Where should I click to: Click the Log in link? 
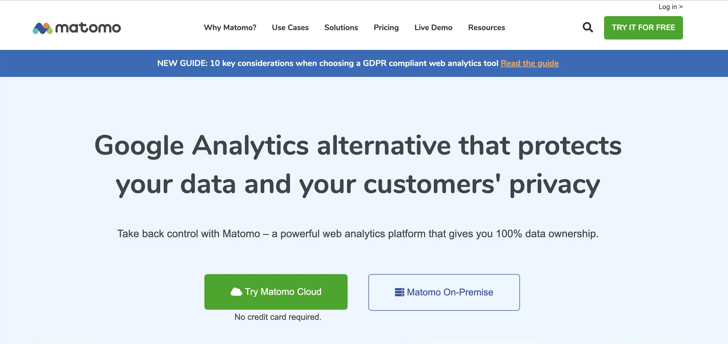(x=670, y=7)
